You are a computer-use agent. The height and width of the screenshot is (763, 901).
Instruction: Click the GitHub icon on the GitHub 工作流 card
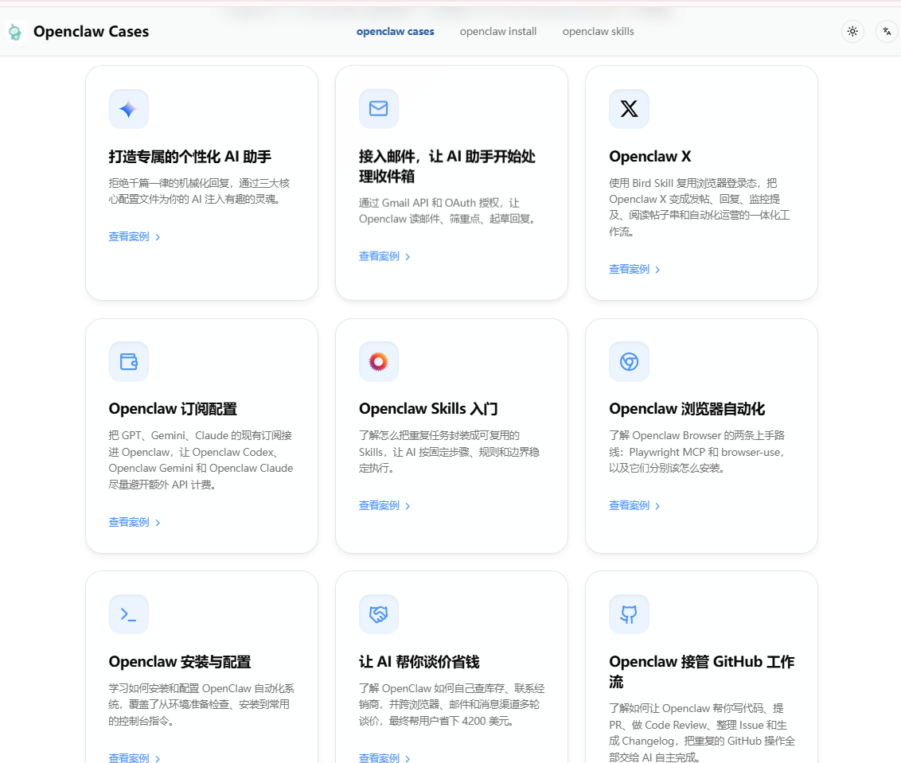coord(630,614)
